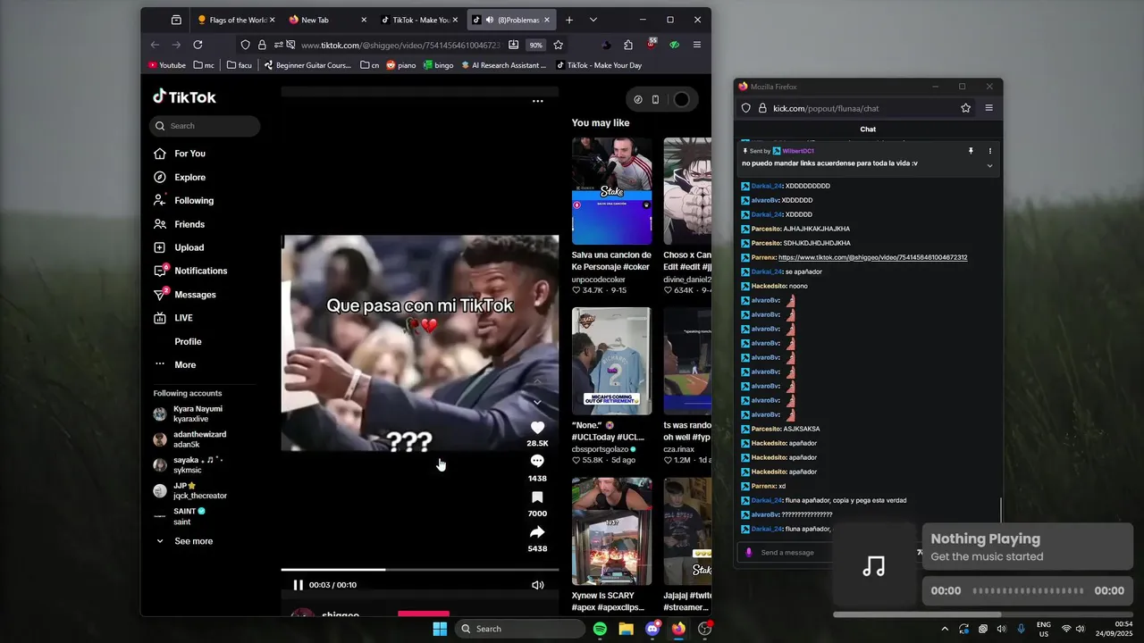
Task: Seek on the video progress bar
Action: click(x=420, y=570)
